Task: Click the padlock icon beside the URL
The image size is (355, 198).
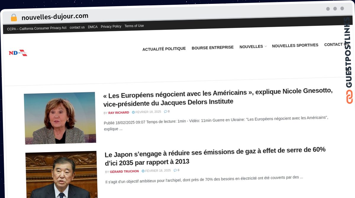Action: click(14, 18)
